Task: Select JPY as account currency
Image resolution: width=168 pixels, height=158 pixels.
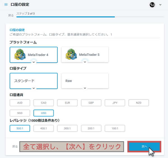Action: coord(115,103)
